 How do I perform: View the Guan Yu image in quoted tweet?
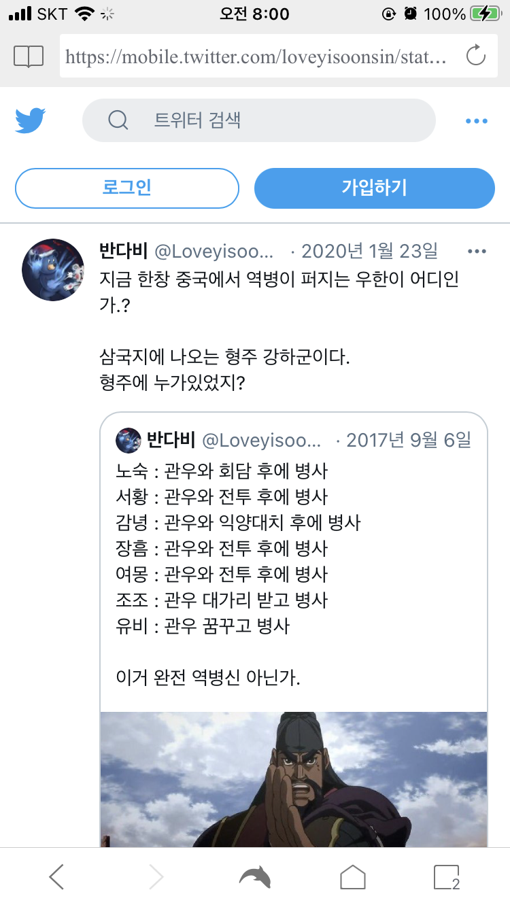294,779
